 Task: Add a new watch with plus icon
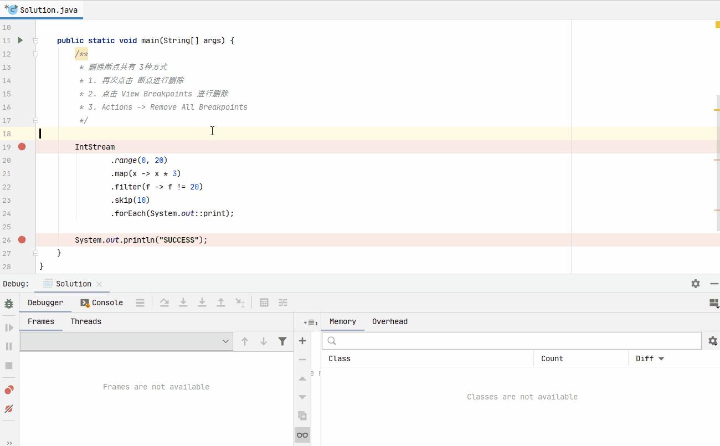(x=302, y=341)
